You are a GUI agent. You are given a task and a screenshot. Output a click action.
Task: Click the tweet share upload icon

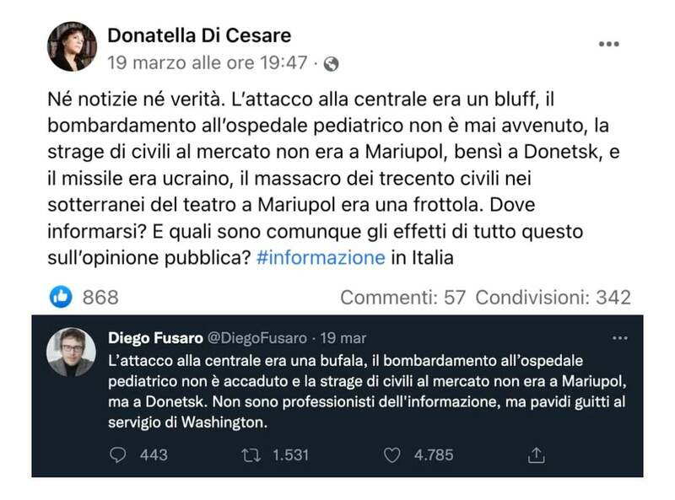click(533, 454)
